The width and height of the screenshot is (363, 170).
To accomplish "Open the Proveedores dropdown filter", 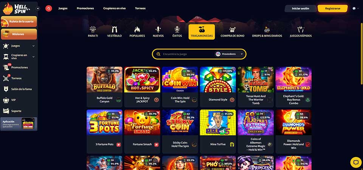I will point(230,54).
